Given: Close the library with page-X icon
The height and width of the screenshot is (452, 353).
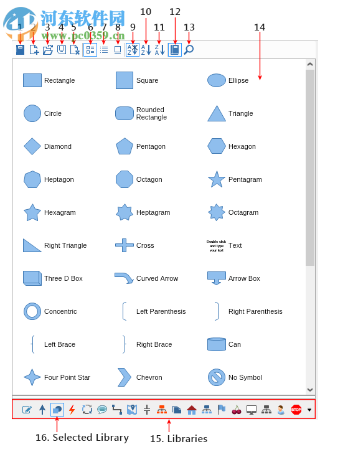Looking at the screenshot, I should click(x=75, y=50).
